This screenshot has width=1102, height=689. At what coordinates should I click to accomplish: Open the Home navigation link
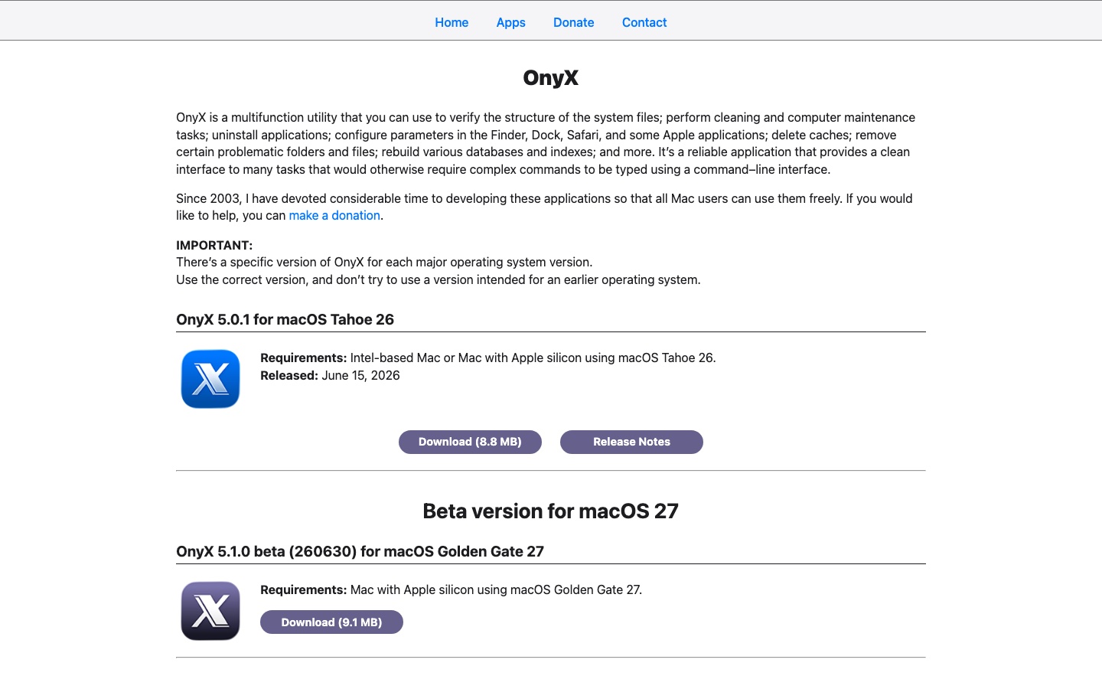(452, 22)
